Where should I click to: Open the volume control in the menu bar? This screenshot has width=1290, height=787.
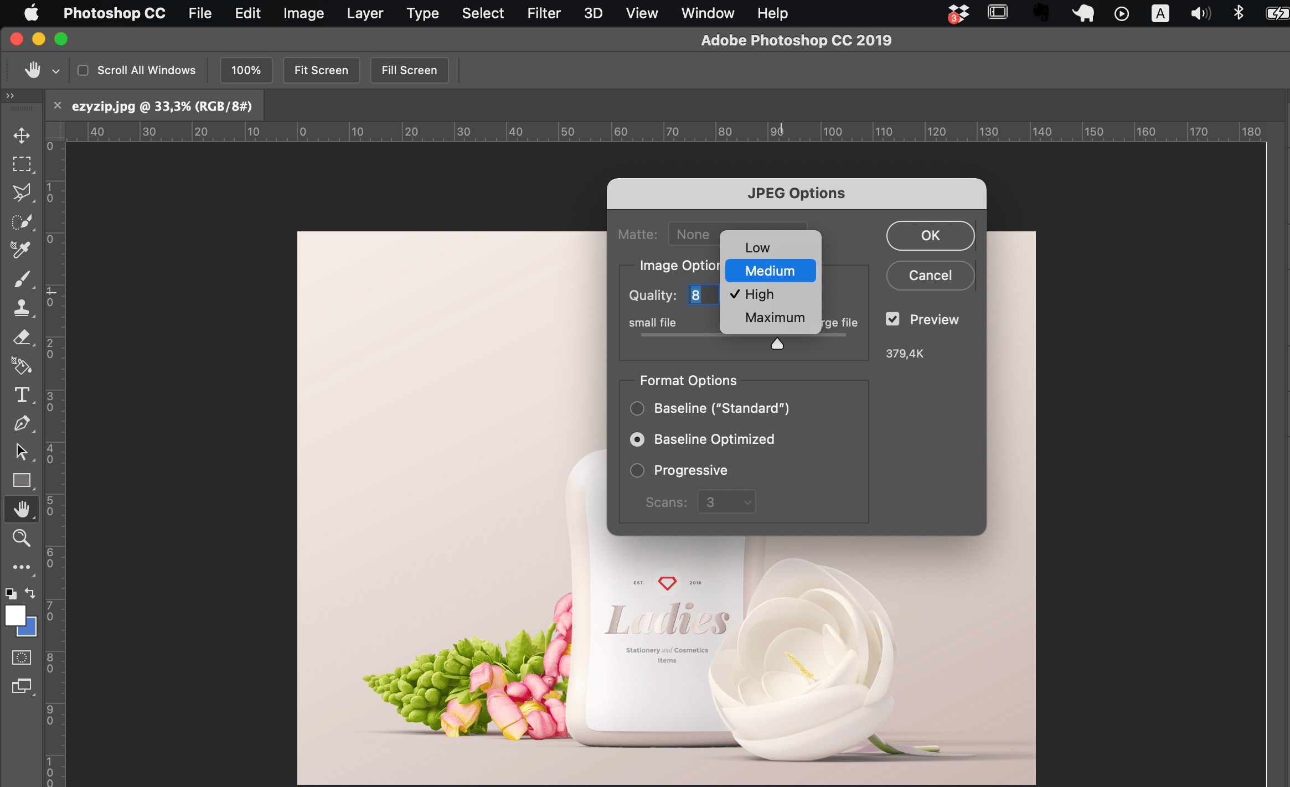pos(1200,13)
